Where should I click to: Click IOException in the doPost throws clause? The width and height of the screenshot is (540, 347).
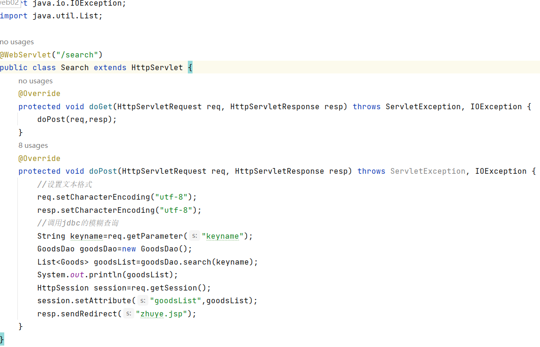[501, 171]
